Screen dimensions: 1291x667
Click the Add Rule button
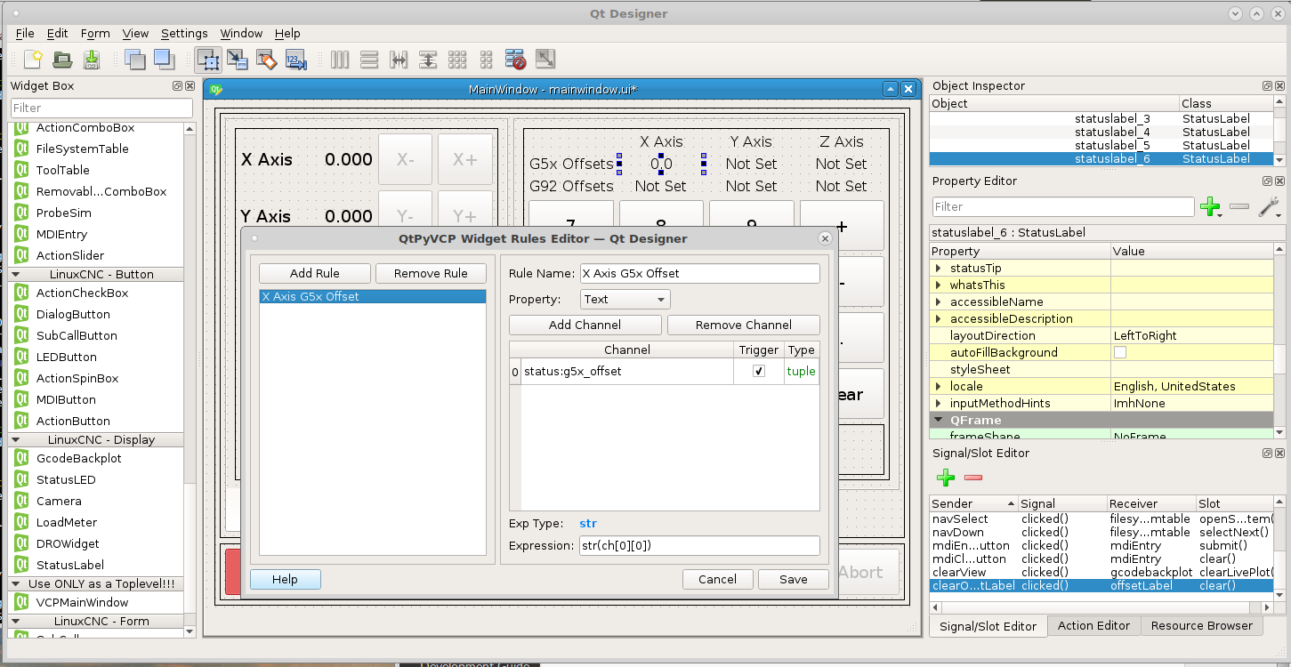[315, 274]
